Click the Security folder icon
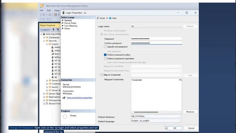Viewport: 236px width, 133px height. [47, 41]
